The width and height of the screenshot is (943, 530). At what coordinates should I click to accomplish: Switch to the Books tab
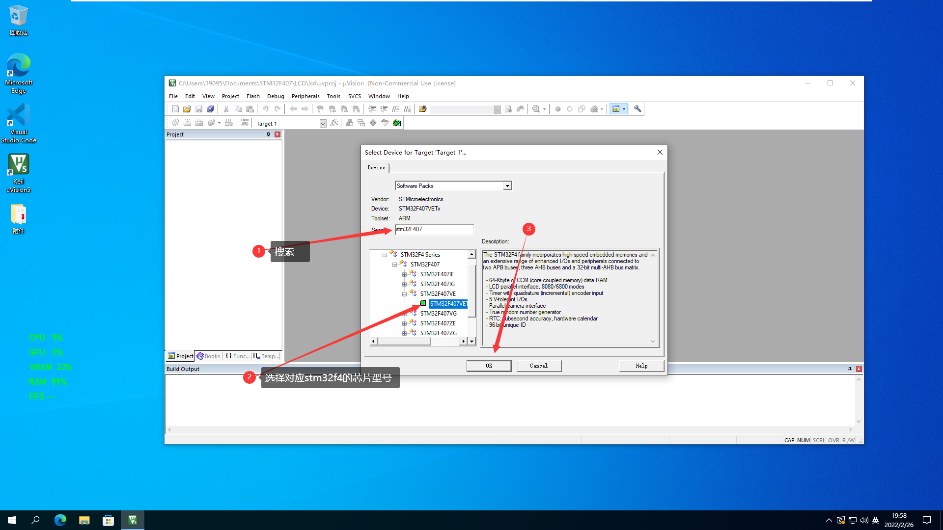208,356
